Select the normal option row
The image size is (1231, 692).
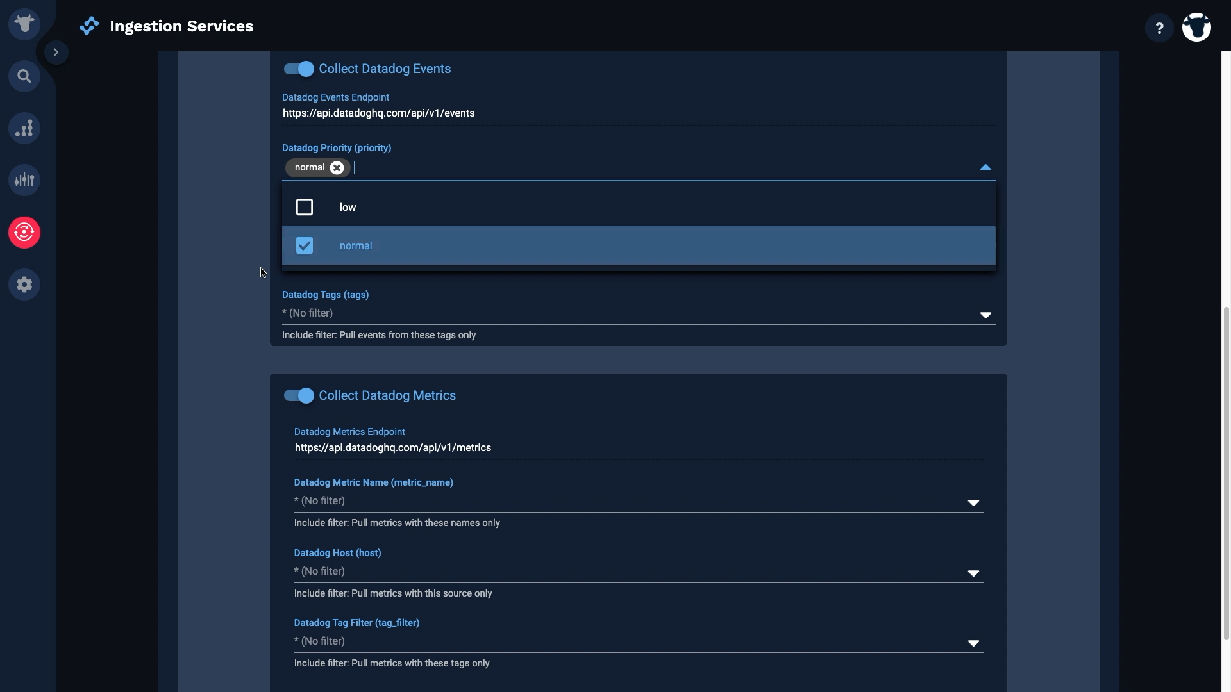[x=639, y=245]
